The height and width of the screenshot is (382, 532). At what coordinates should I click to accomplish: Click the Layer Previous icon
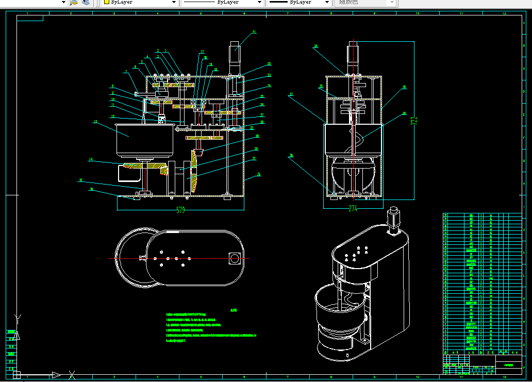(x=85, y=2)
